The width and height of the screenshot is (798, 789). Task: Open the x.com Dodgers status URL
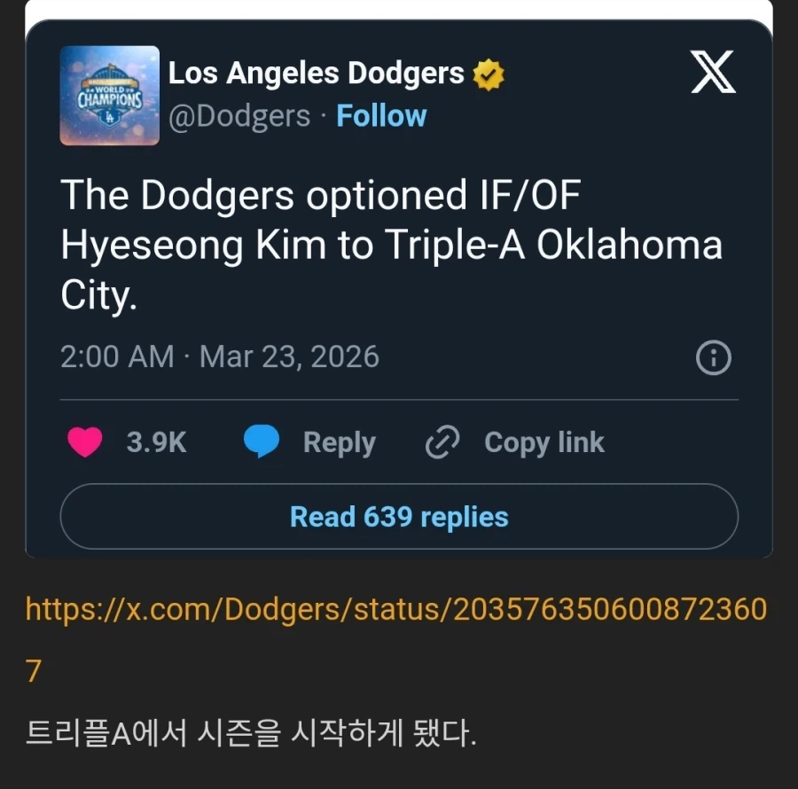coord(398,609)
